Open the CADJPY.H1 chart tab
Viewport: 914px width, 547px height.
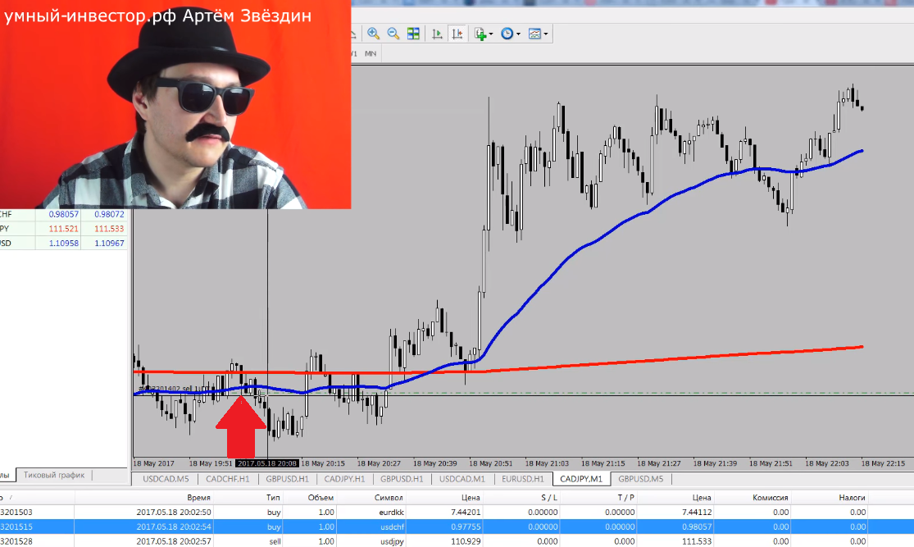click(344, 479)
